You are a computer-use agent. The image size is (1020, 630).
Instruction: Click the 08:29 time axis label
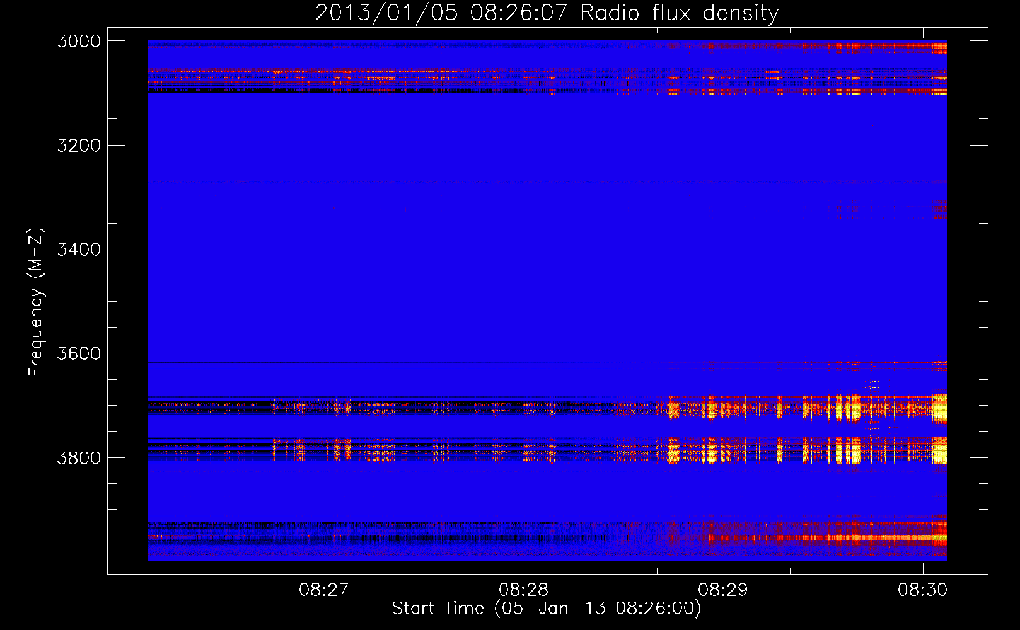pos(723,590)
